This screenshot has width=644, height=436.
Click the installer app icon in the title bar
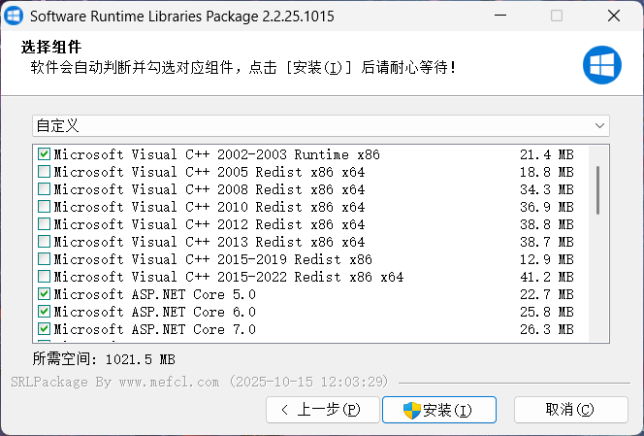(x=14, y=17)
